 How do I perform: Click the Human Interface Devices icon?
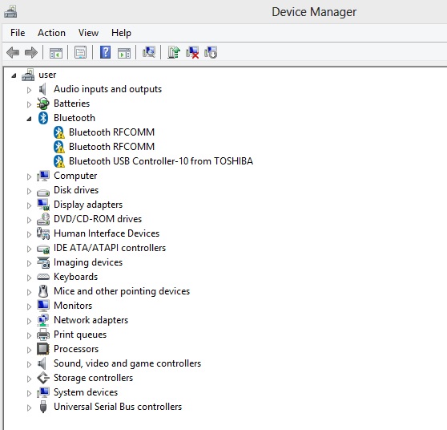tap(43, 233)
